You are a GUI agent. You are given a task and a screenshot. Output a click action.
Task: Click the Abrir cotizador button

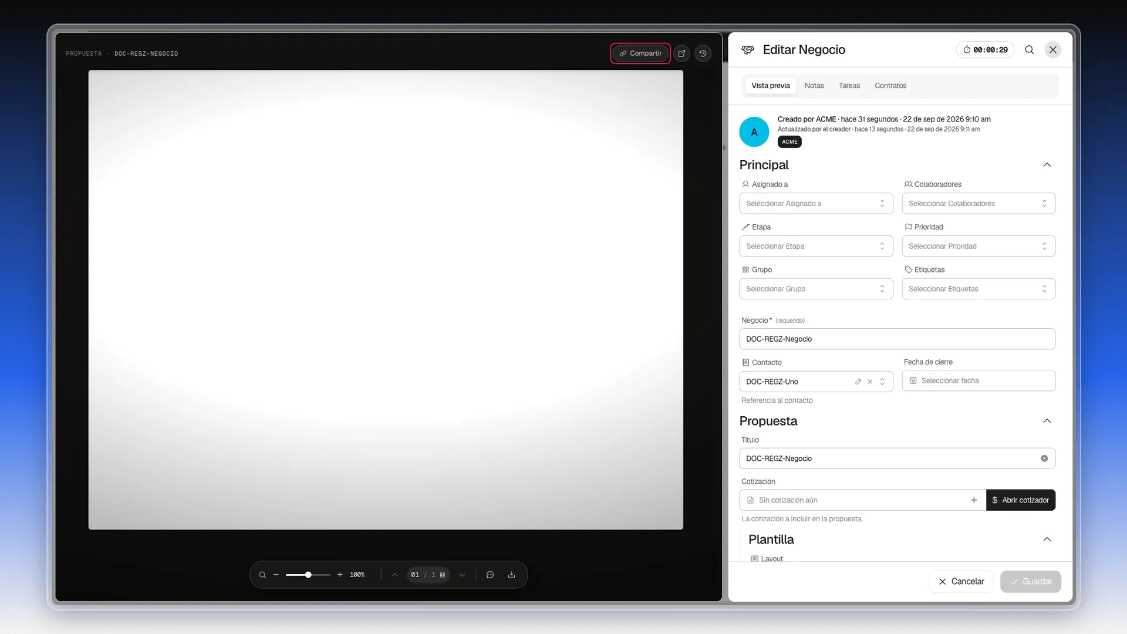point(1021,500)
